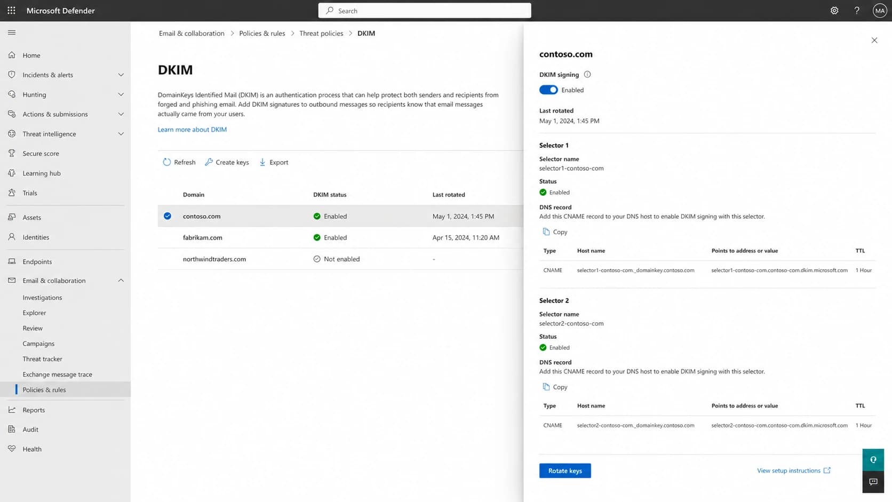Deselect the contoso.com row checkmark
The image size is (892, 502).
pos(168,216)
